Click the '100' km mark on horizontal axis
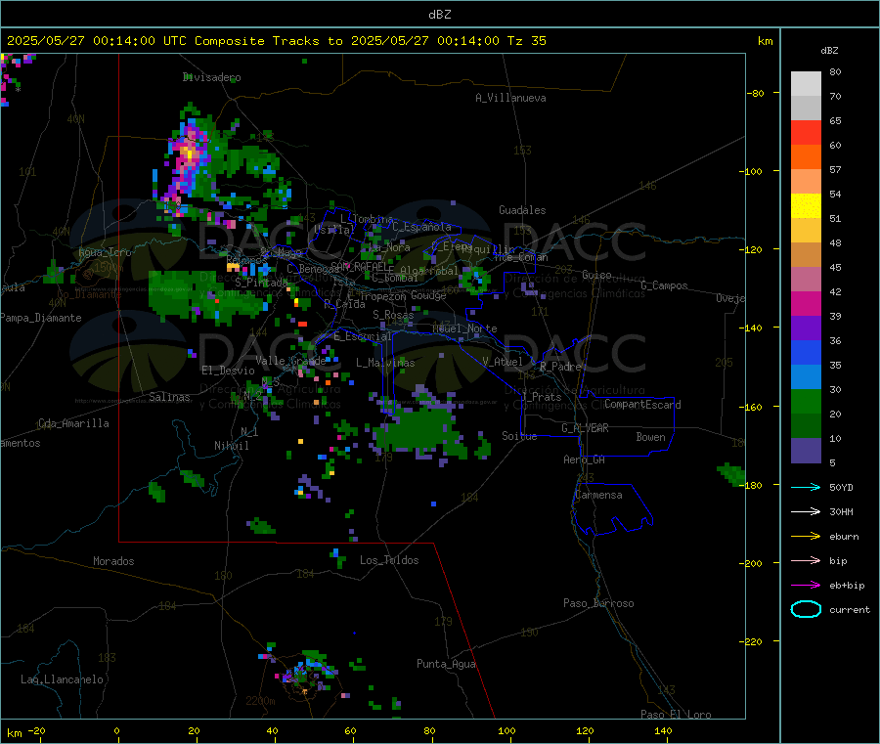Viewport: 880px width, 744px height. tap(506, 730)
